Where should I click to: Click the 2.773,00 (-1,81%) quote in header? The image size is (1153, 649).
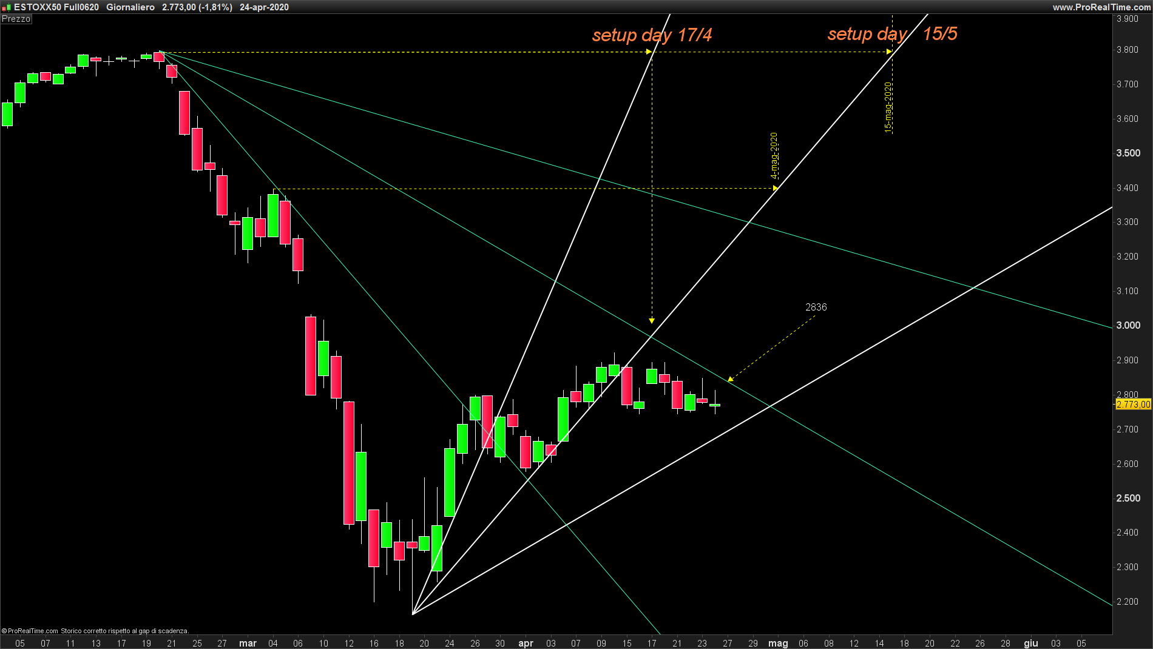point(197,7)
